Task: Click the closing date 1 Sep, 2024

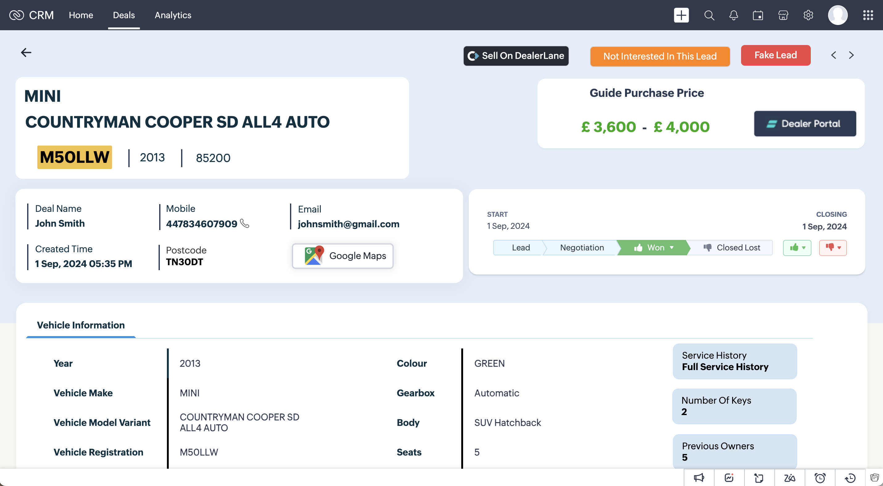Action: 824,226
